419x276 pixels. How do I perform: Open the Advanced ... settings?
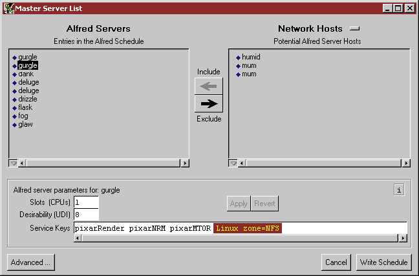point(31,262)
